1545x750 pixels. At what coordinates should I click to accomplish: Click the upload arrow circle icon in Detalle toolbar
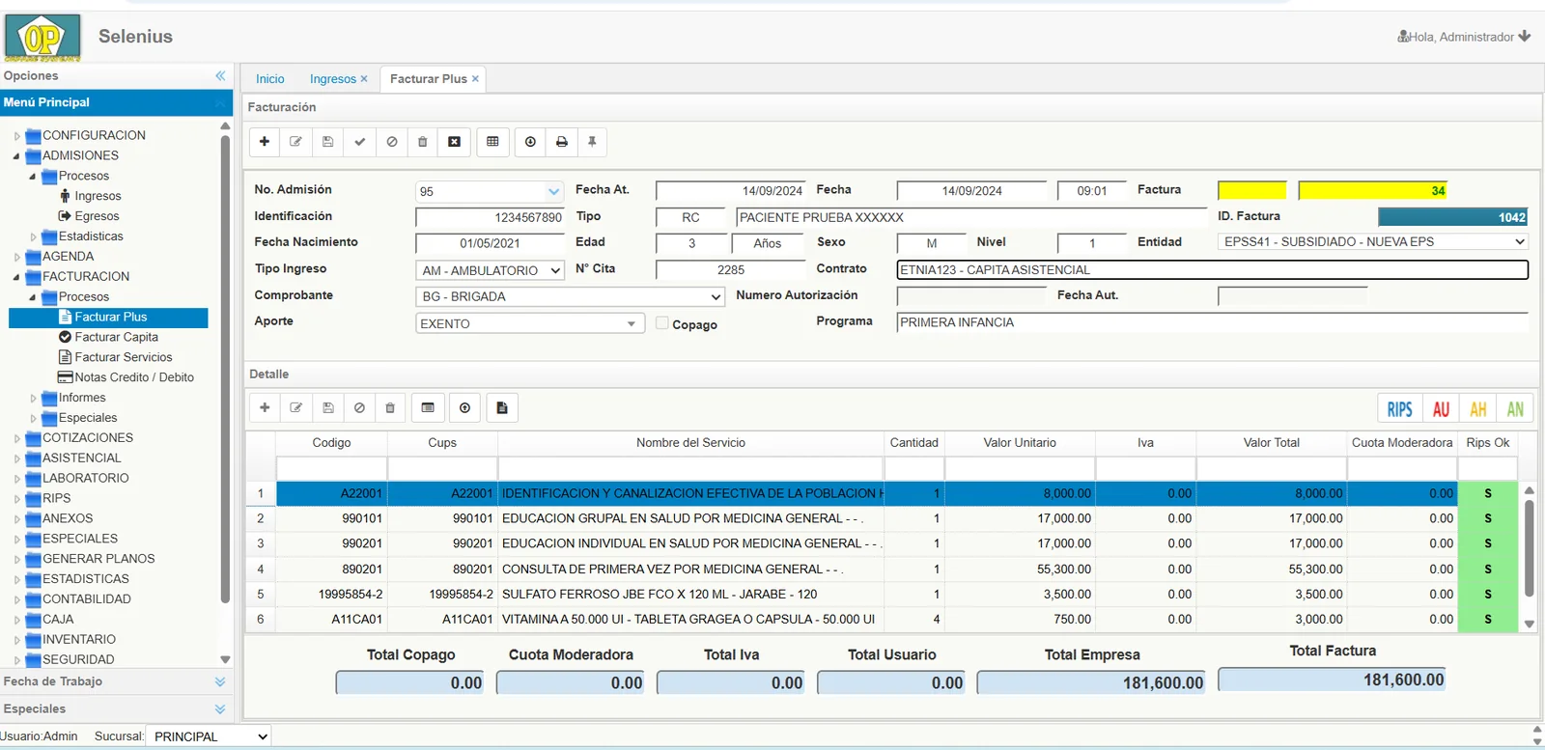[465, 408]
